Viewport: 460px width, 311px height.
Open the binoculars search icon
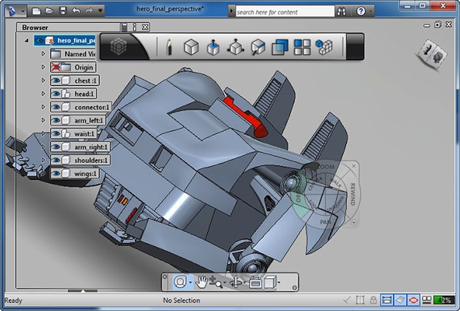[x=341, y=12]
